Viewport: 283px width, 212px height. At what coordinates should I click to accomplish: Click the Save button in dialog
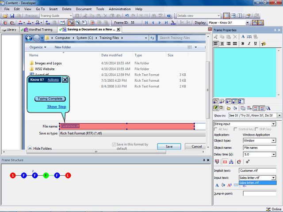tap(169, 147)
